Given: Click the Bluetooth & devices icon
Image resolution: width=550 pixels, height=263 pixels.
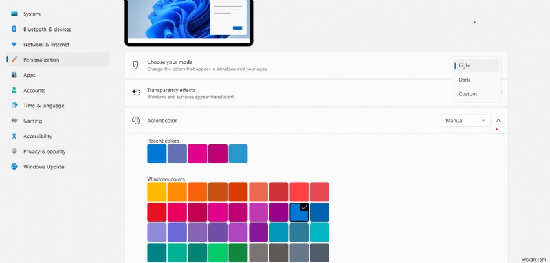Looking at the screenshot, I should (x=14, y=29).
